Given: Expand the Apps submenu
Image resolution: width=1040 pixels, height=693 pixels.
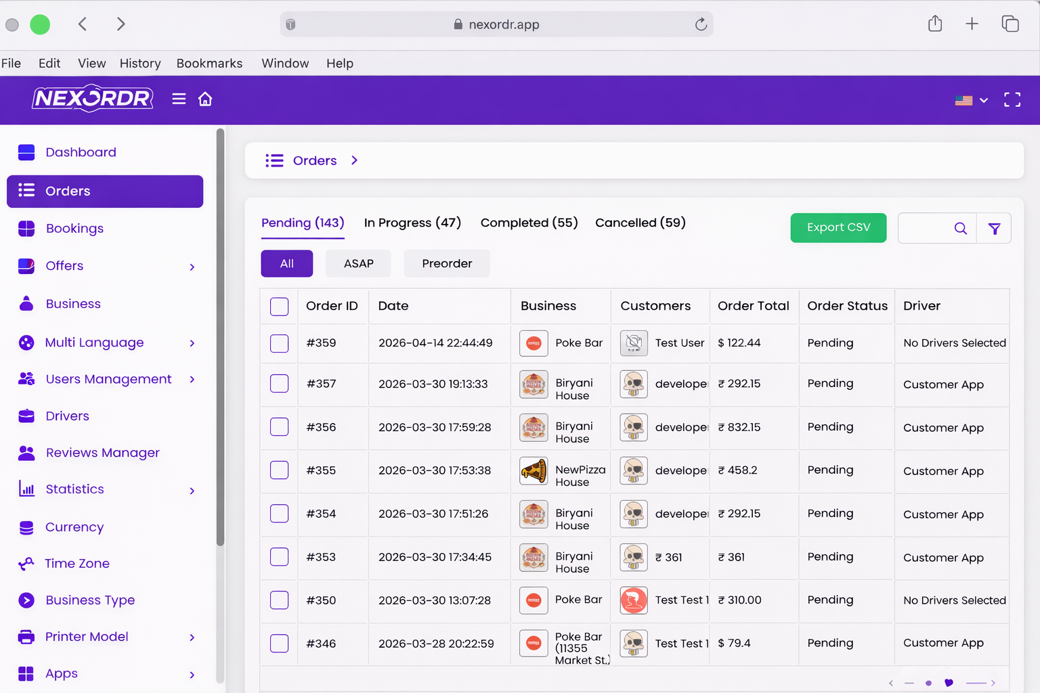Looking at the screenshot, I should tap(192, 675).
